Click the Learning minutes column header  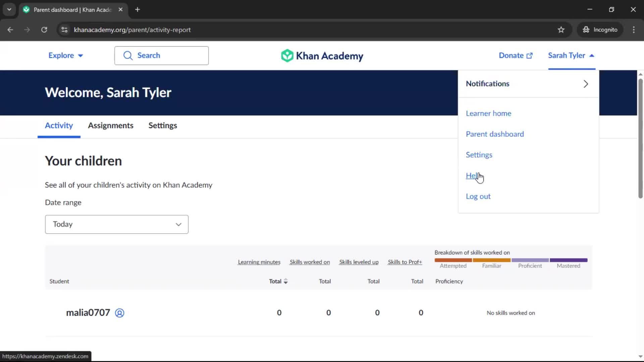pyautogui.click(x=259, y=262)
